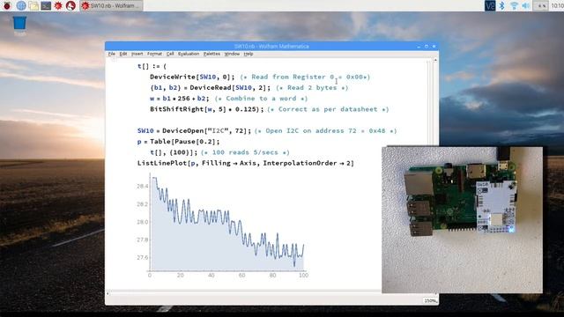Open the Cell menu

pyautogui.click(x=170, y=54)
